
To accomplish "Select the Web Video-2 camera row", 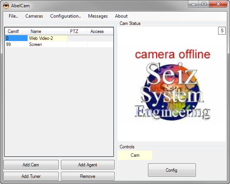I will tap(59, 38).
